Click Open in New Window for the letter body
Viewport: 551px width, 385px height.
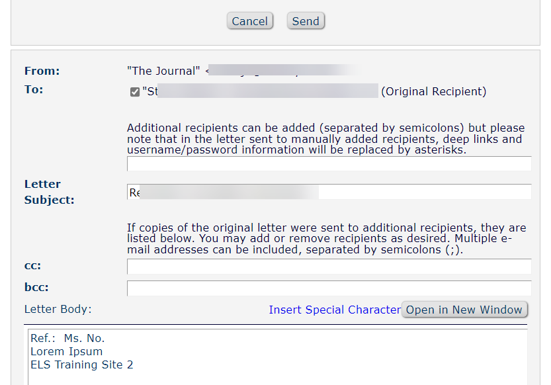464,309
